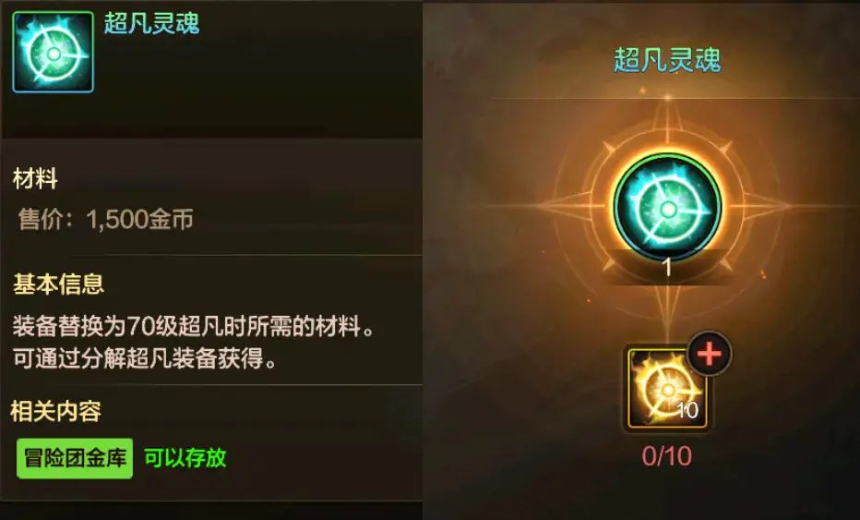Screen dimensions: 860x520
Task: Click the description about 70级超凡 materials
Action: coord(194,326)
